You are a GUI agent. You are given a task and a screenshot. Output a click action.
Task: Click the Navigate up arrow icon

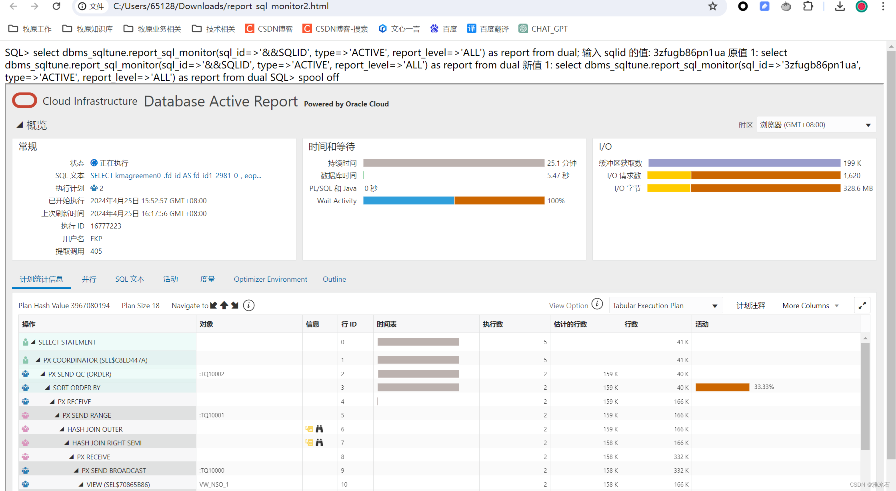224,305
